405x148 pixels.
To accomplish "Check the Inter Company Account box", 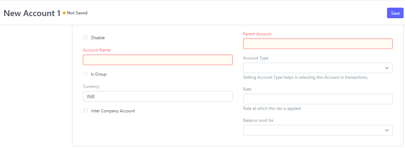I will pos(86,111).
